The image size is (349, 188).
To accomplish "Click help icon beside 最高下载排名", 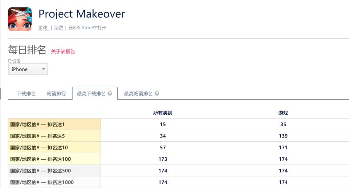I will coord(110,94).
